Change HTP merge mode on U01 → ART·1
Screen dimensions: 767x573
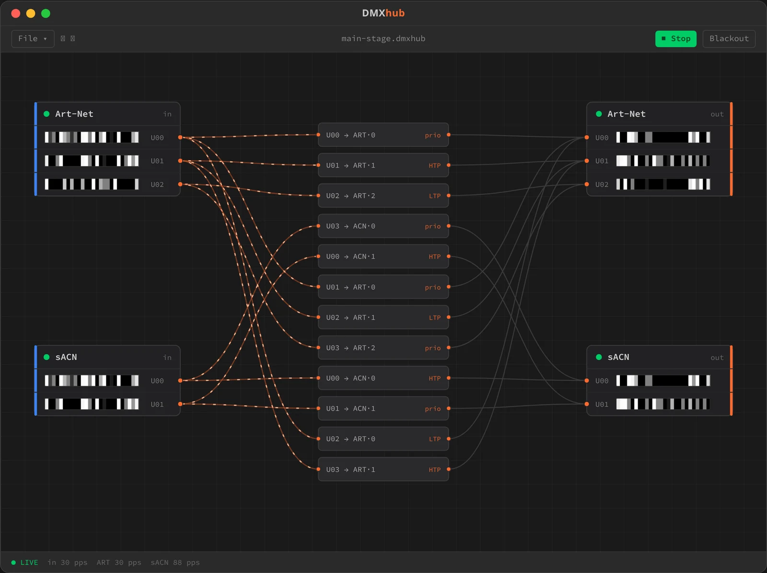pyautogui.click(x=434, y=165)
